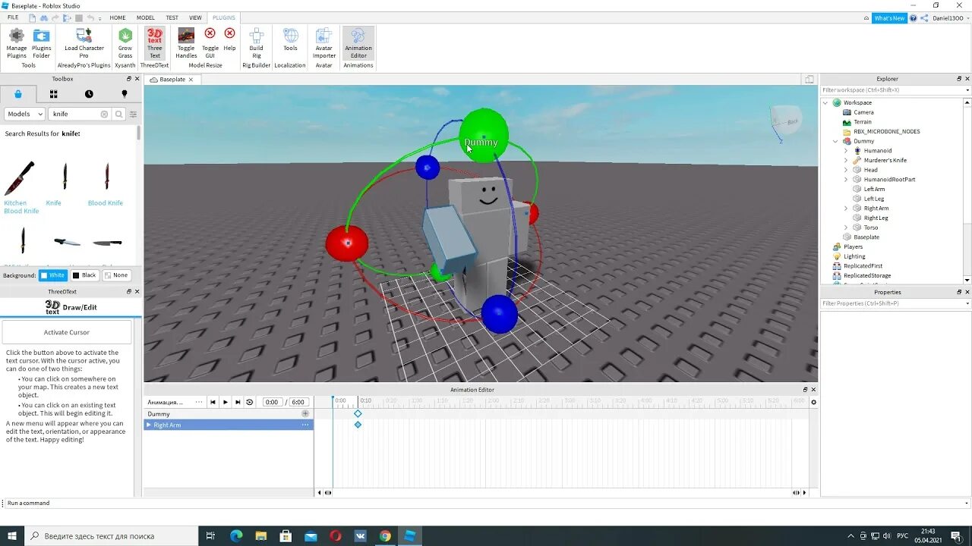Open Toolbox Marketplace tab
Screen dimensions: 972x546
[x=18, y=94]
